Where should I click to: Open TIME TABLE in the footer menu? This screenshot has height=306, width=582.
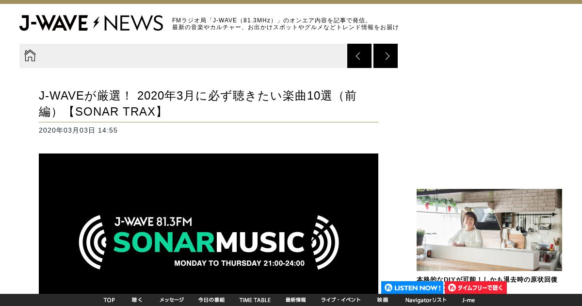pyautogui.click(x=255, y=300)
